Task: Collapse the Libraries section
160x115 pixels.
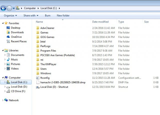Action: click(3, 50)
